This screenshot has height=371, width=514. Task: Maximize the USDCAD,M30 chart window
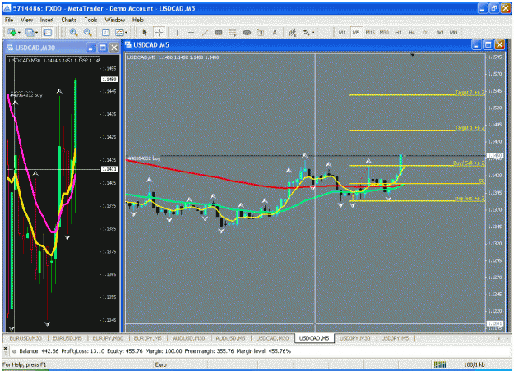coord(103,48)
